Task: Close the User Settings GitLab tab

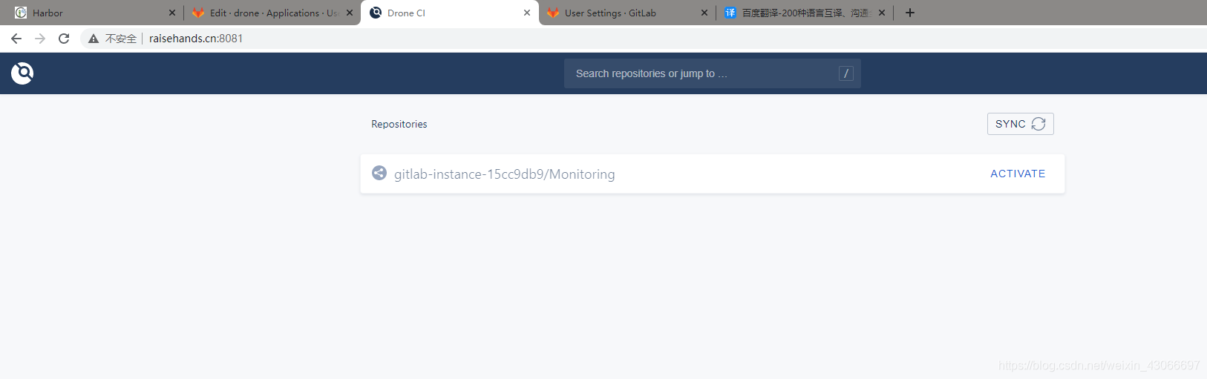Action: click(704, 13)
